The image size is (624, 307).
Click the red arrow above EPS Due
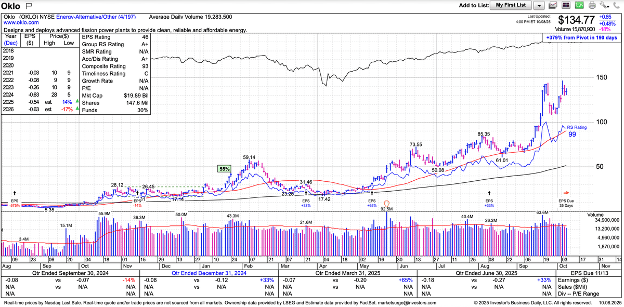pyautogui.click(x=567, y=192)
